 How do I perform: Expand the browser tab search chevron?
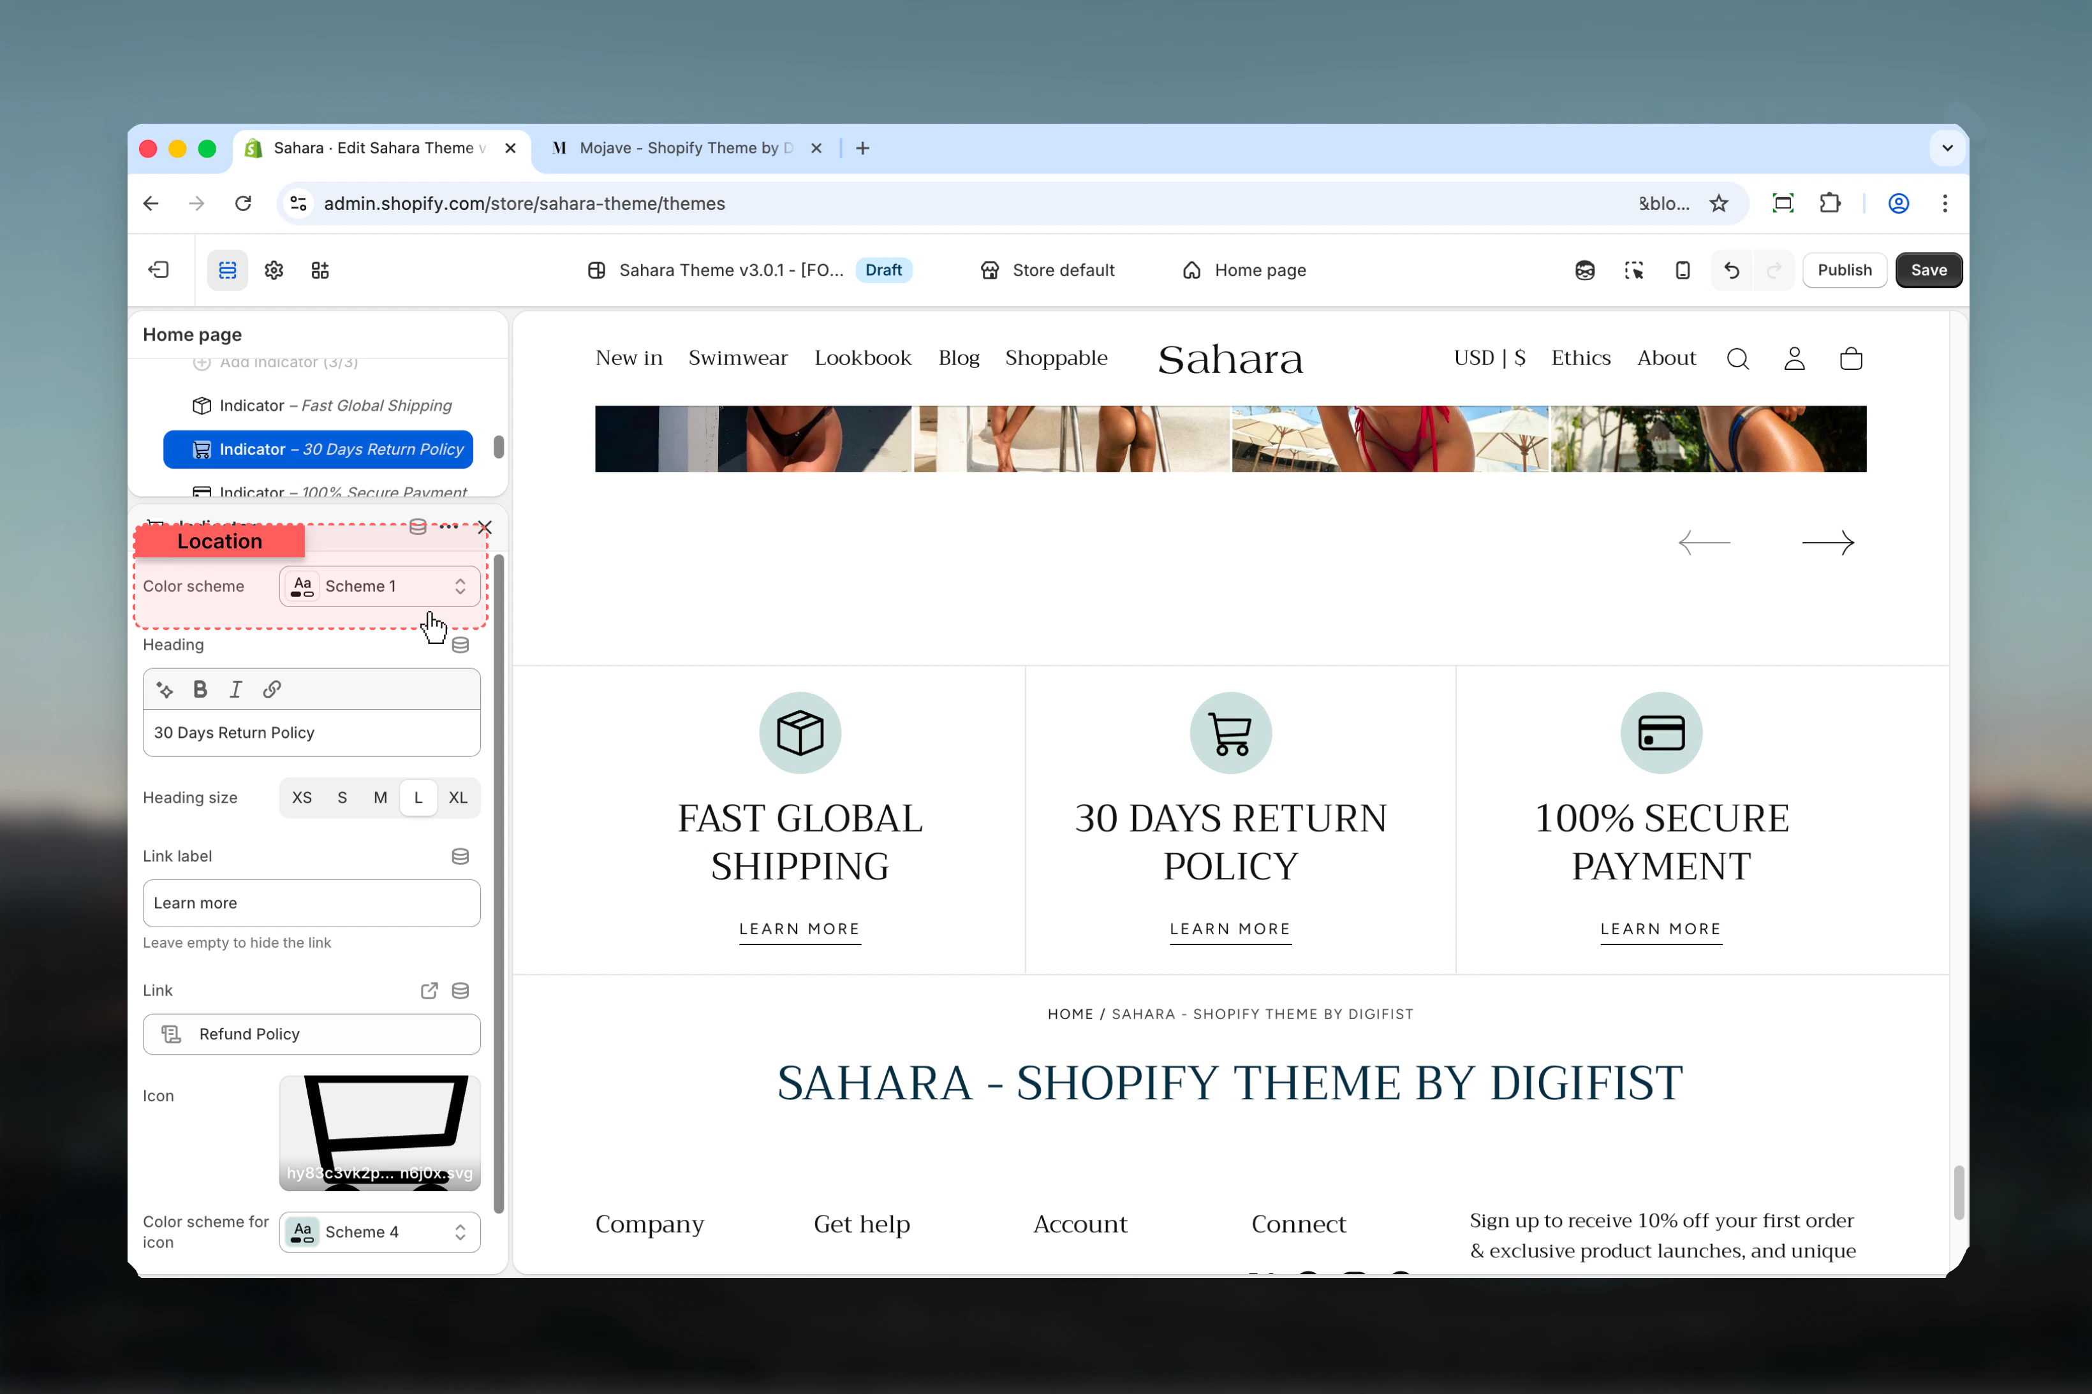1947,149
